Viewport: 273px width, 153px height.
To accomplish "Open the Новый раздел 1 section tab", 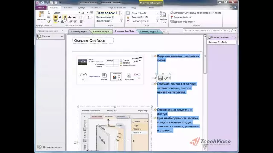I will [102, 31].
